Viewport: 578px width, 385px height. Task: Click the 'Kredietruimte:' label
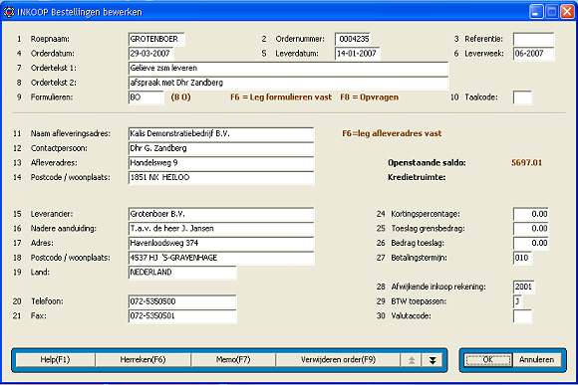click(417, 177)
